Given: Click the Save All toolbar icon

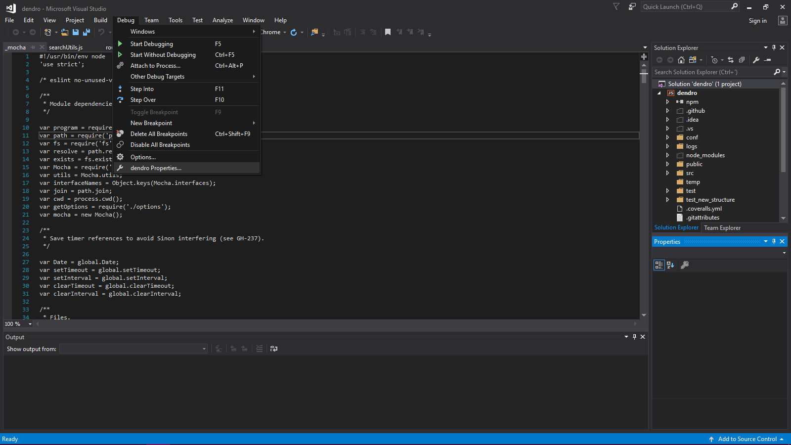Looking at the screenshot, I should (87, 32).
